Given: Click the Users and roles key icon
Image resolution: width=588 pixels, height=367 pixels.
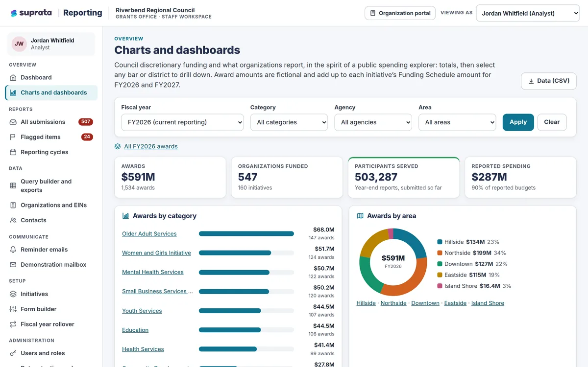Looking at the screenshot, I should point(13,353).
